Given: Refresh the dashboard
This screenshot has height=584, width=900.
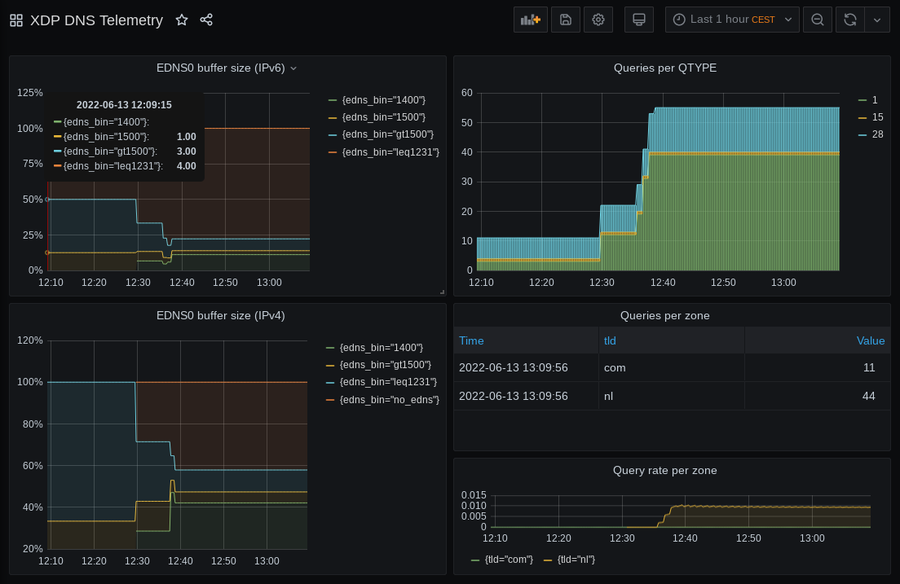Looking at the screenshot, I should [x=850, y=20].
